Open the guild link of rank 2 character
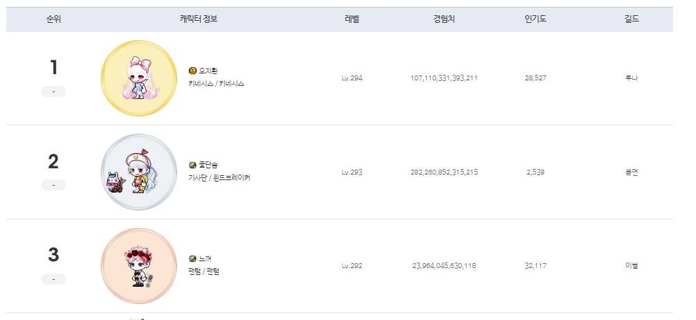The image size is (696, 320). tap(631, 172)
